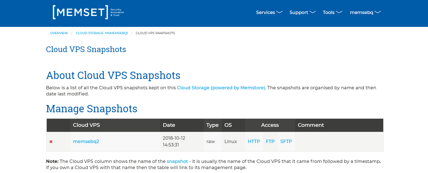
Task: Access the snapshot via FTP
Action: coord(270,142)
